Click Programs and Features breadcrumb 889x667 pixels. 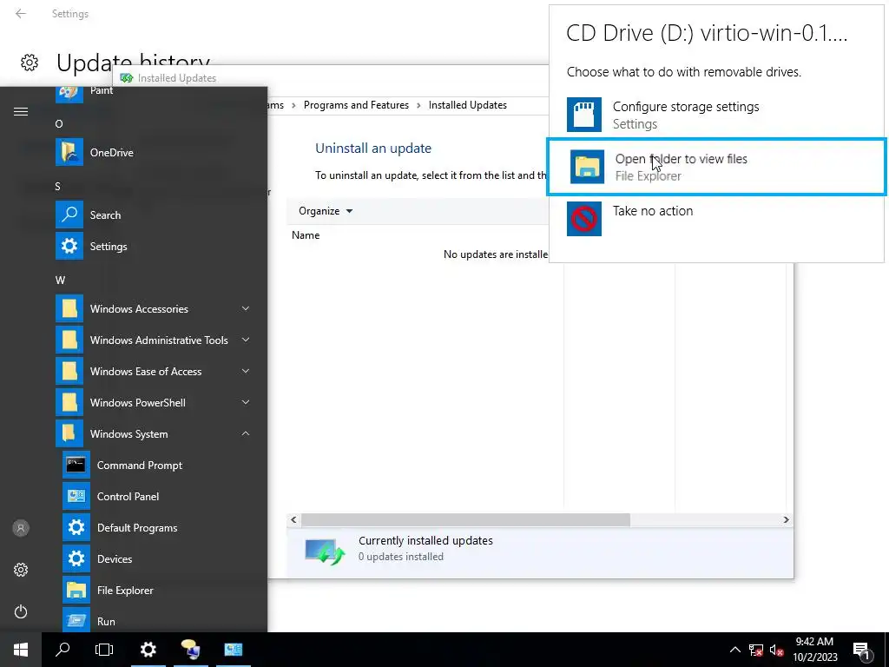click(356, 105)
